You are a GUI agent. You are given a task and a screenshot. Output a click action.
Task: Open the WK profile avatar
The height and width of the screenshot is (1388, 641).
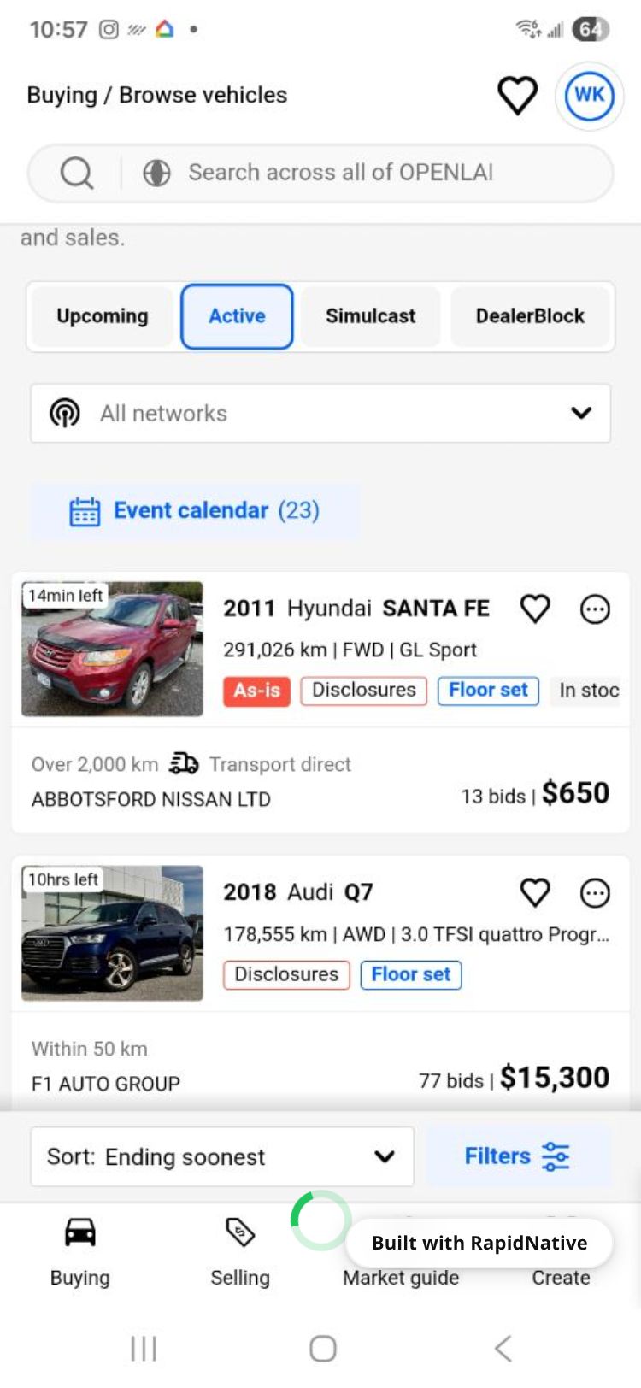tap(589, 95)
